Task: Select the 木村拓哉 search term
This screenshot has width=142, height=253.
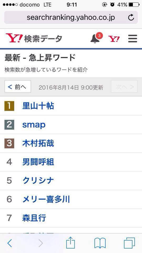Action: click(x=38, y=143)
